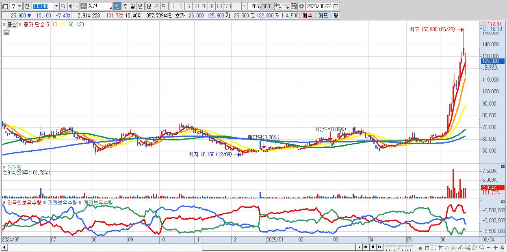Screen dimensions: 507x252
Task: Click the speaker sound icon in toolbar
Action: [71, 6]
